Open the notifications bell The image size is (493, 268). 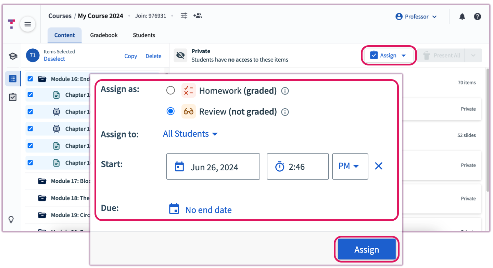[462, 16]
